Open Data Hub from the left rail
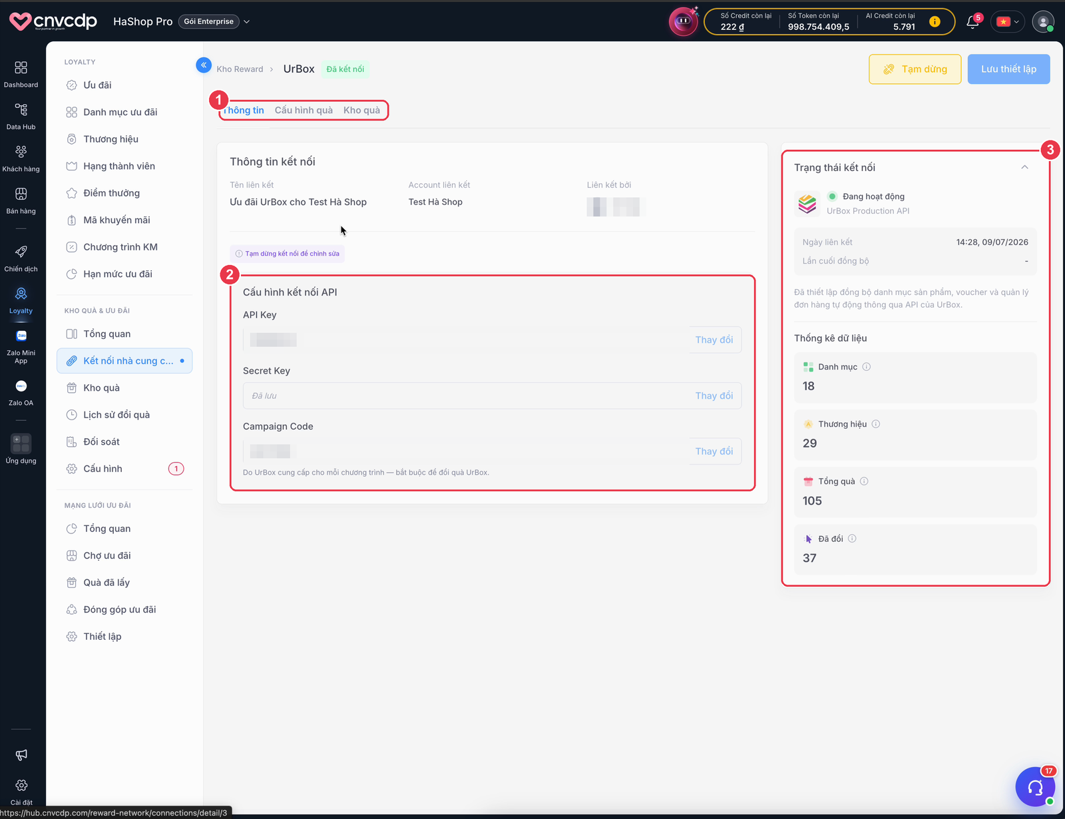The height and width of the screenshot is (819, 1065). [21, 109]
